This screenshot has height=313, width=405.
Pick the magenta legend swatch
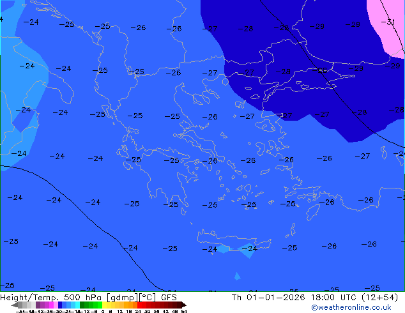tap(51, 305)
